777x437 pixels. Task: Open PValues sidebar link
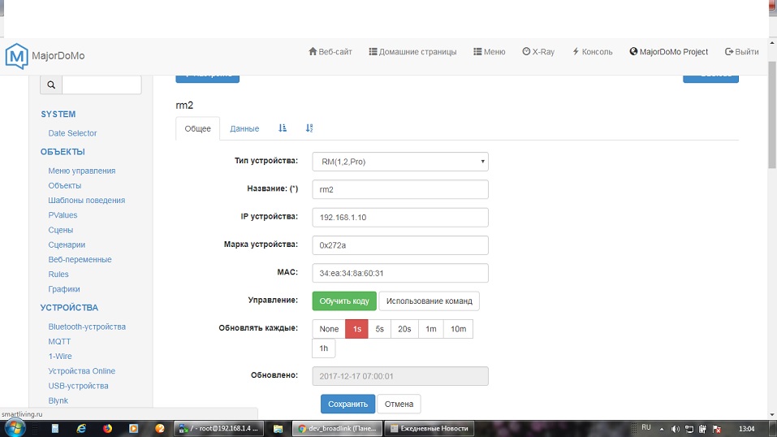coord(63,215)
